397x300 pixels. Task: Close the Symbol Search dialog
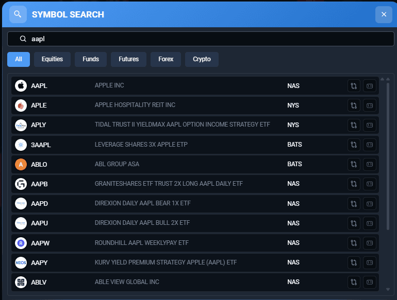tap(384, 14)
